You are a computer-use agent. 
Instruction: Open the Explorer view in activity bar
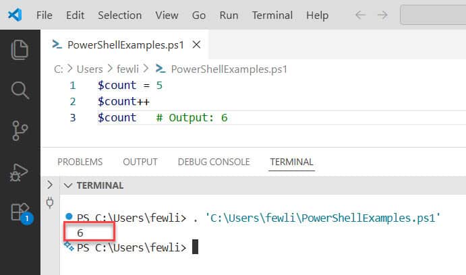pyautogui.click(x=20, y=50)
